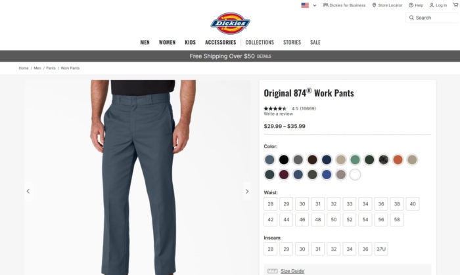Screen dimensions: 460x275
Task: Open Store Locator via the pin icon
Action: tap(374, 5)
